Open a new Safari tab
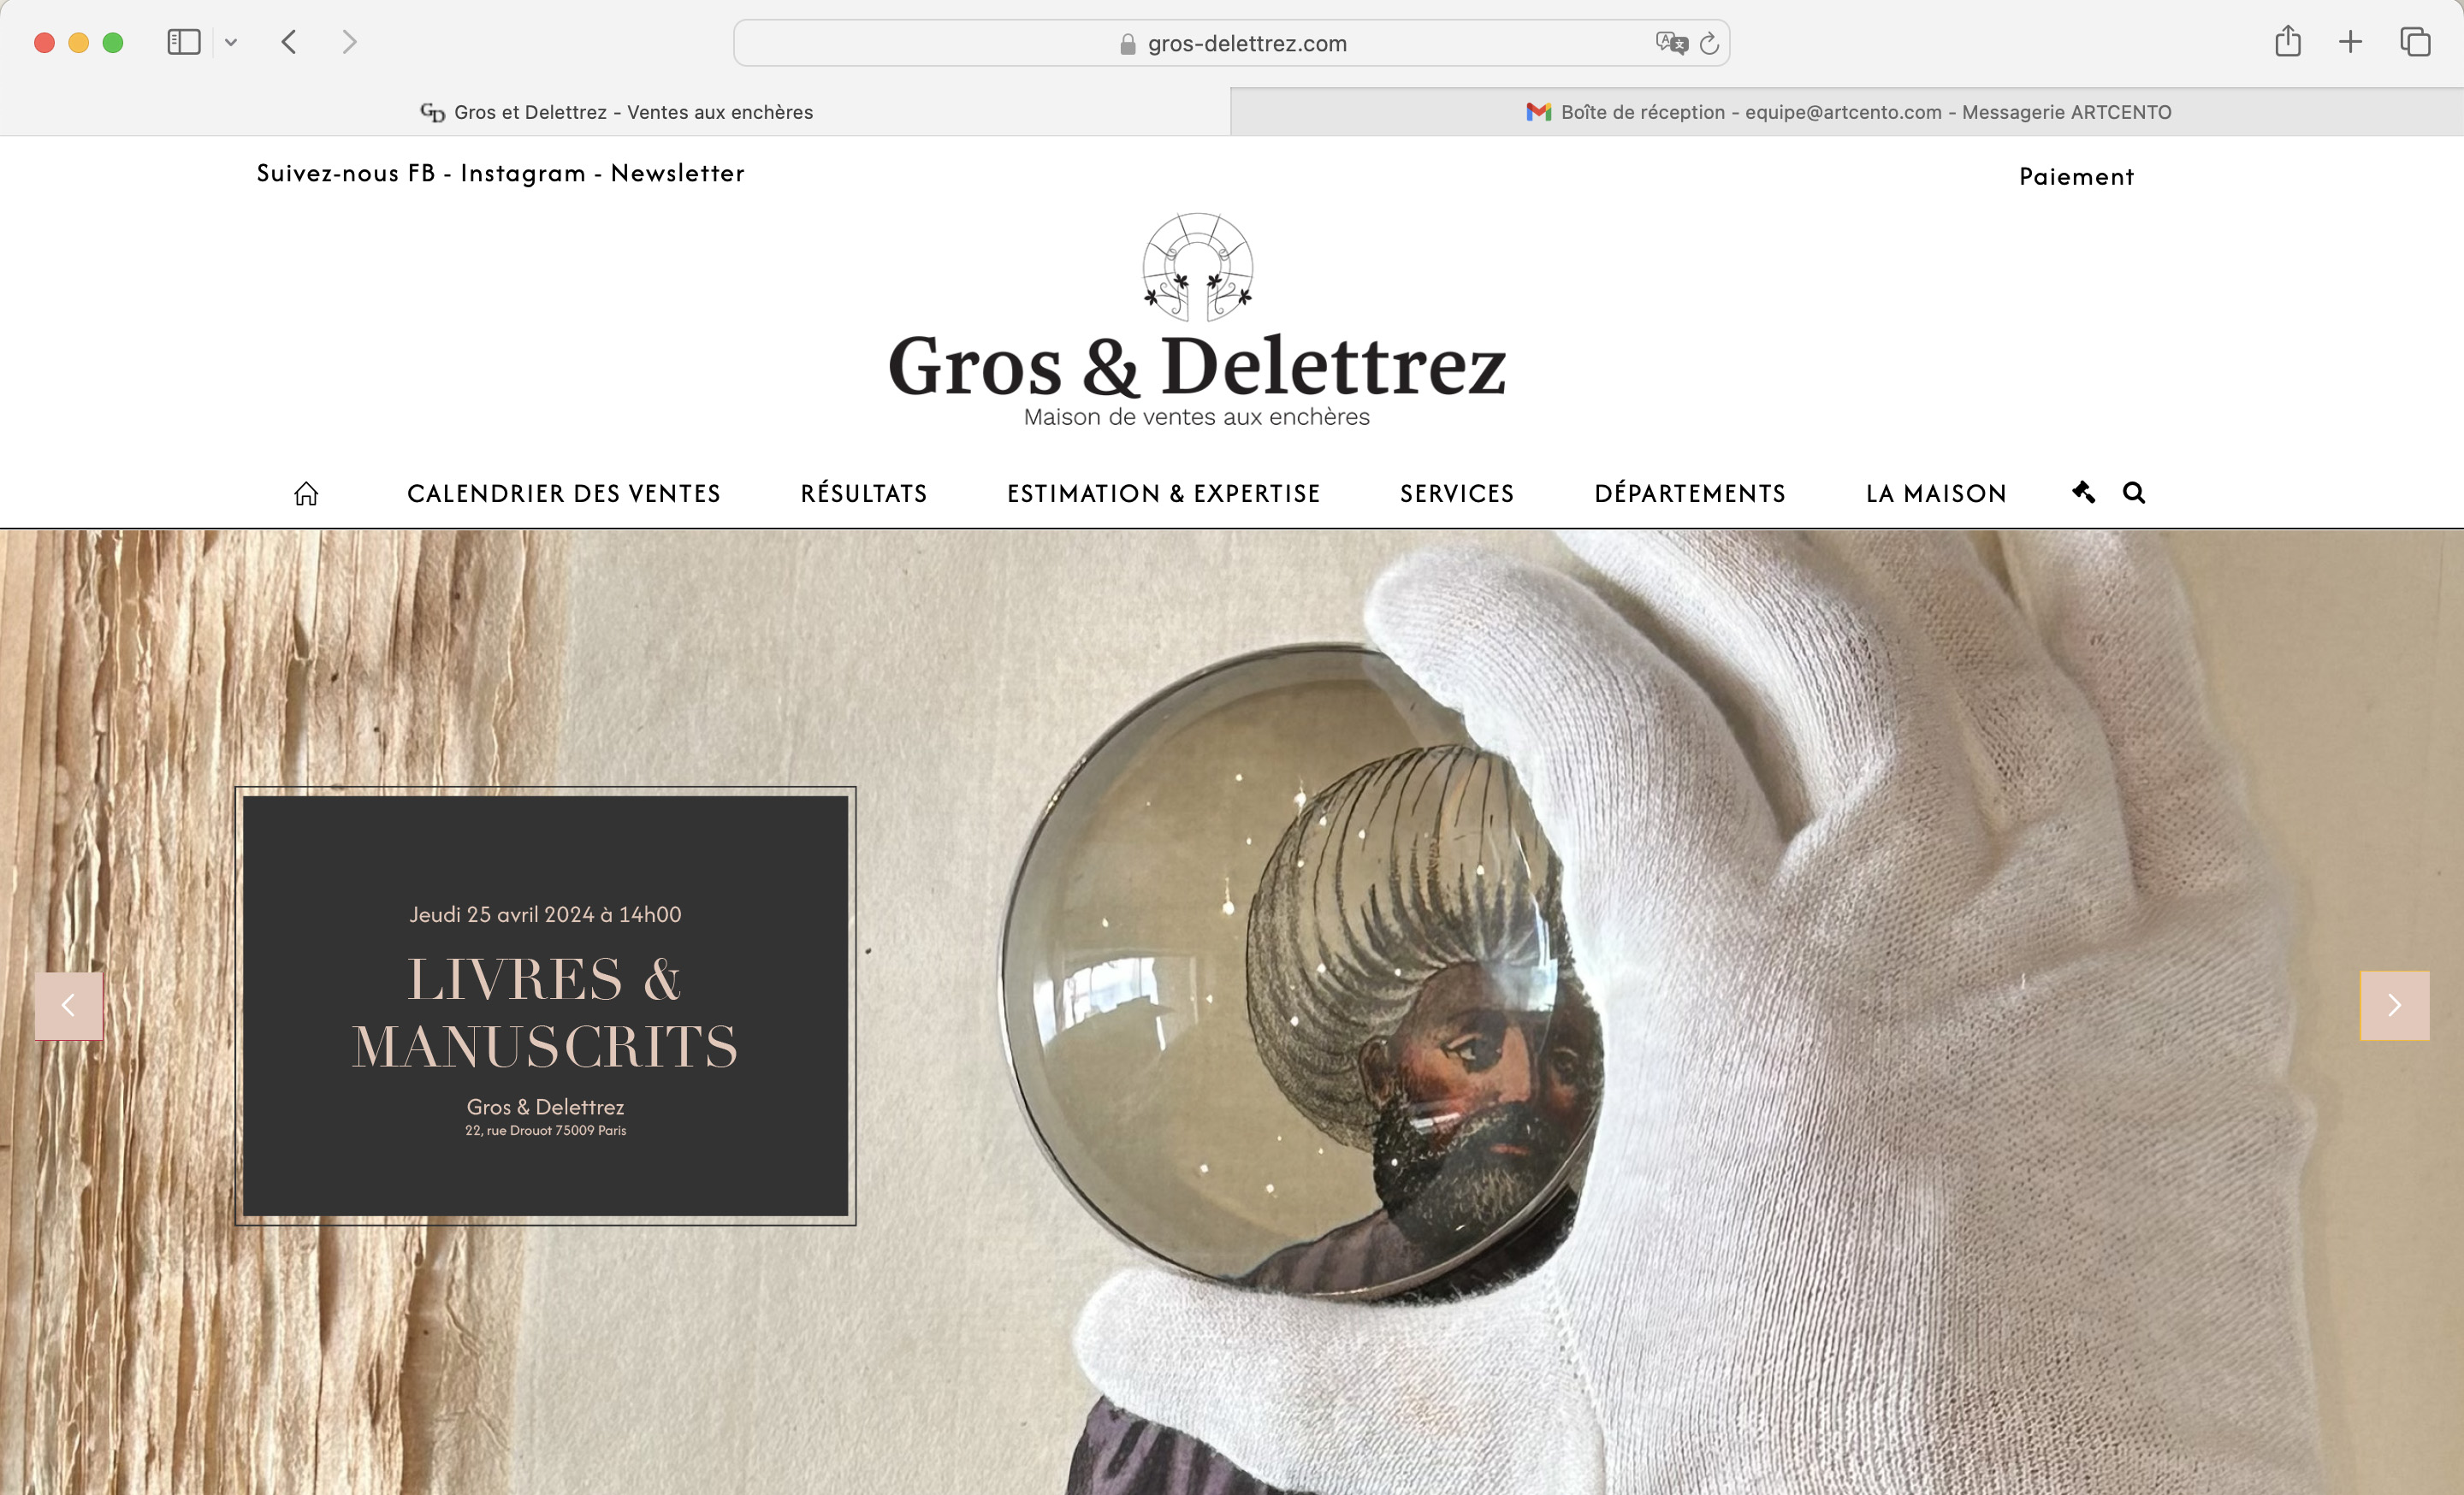This screenshot has height=1495, width=2464. click(x=2351, y=42)
